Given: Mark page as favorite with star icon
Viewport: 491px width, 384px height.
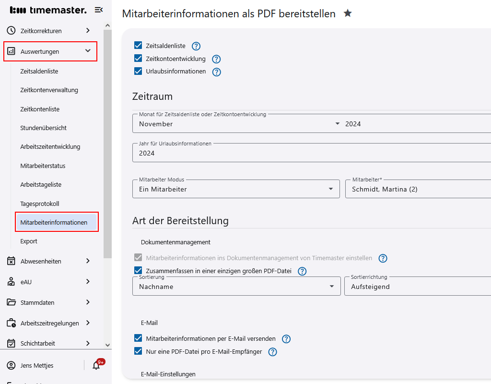Looking at the screenshot, I should [x=348, y=13].
